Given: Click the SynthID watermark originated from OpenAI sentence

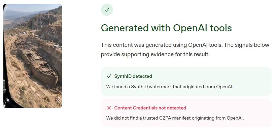Looking at the screenshot, I should point(170,87).
